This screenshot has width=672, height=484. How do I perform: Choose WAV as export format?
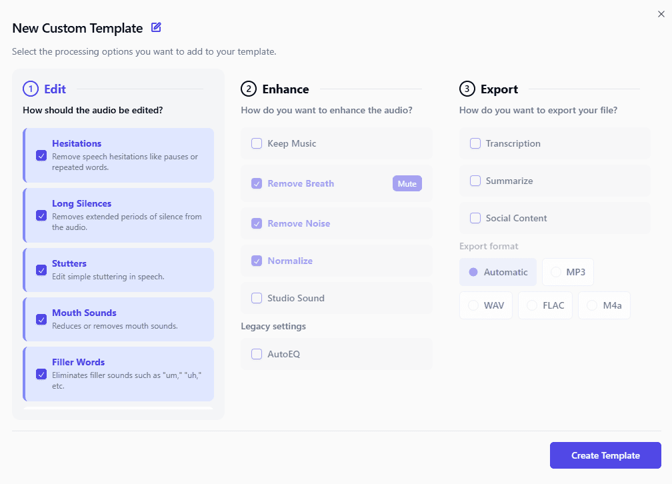[486, 305]
